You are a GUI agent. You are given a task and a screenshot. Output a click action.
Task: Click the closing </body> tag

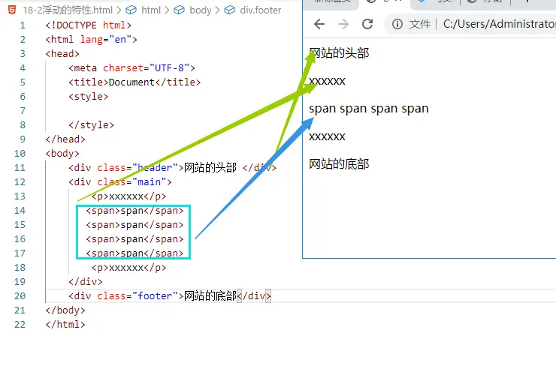(65, 310)
